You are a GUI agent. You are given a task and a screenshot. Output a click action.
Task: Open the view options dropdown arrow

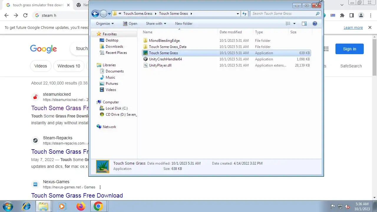pyautogui.click(x=294, y=24)
